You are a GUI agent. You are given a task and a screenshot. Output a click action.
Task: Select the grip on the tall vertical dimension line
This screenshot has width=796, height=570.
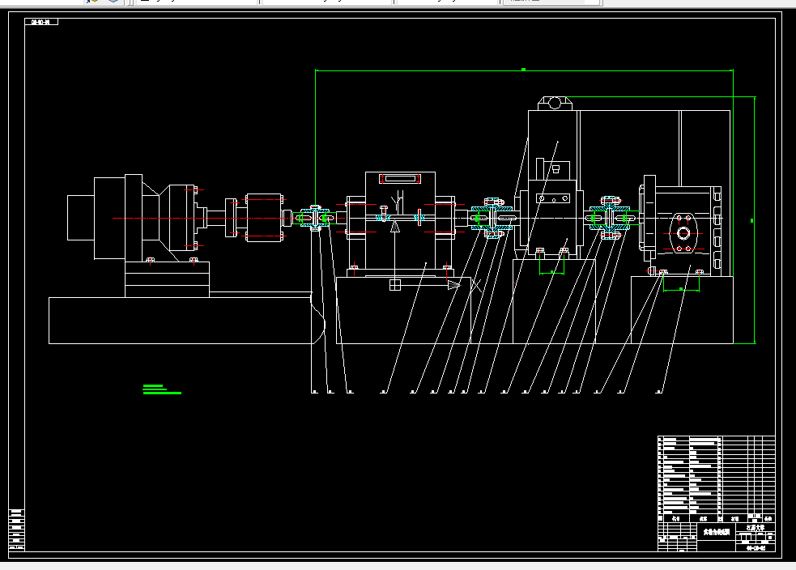(751, 220)
